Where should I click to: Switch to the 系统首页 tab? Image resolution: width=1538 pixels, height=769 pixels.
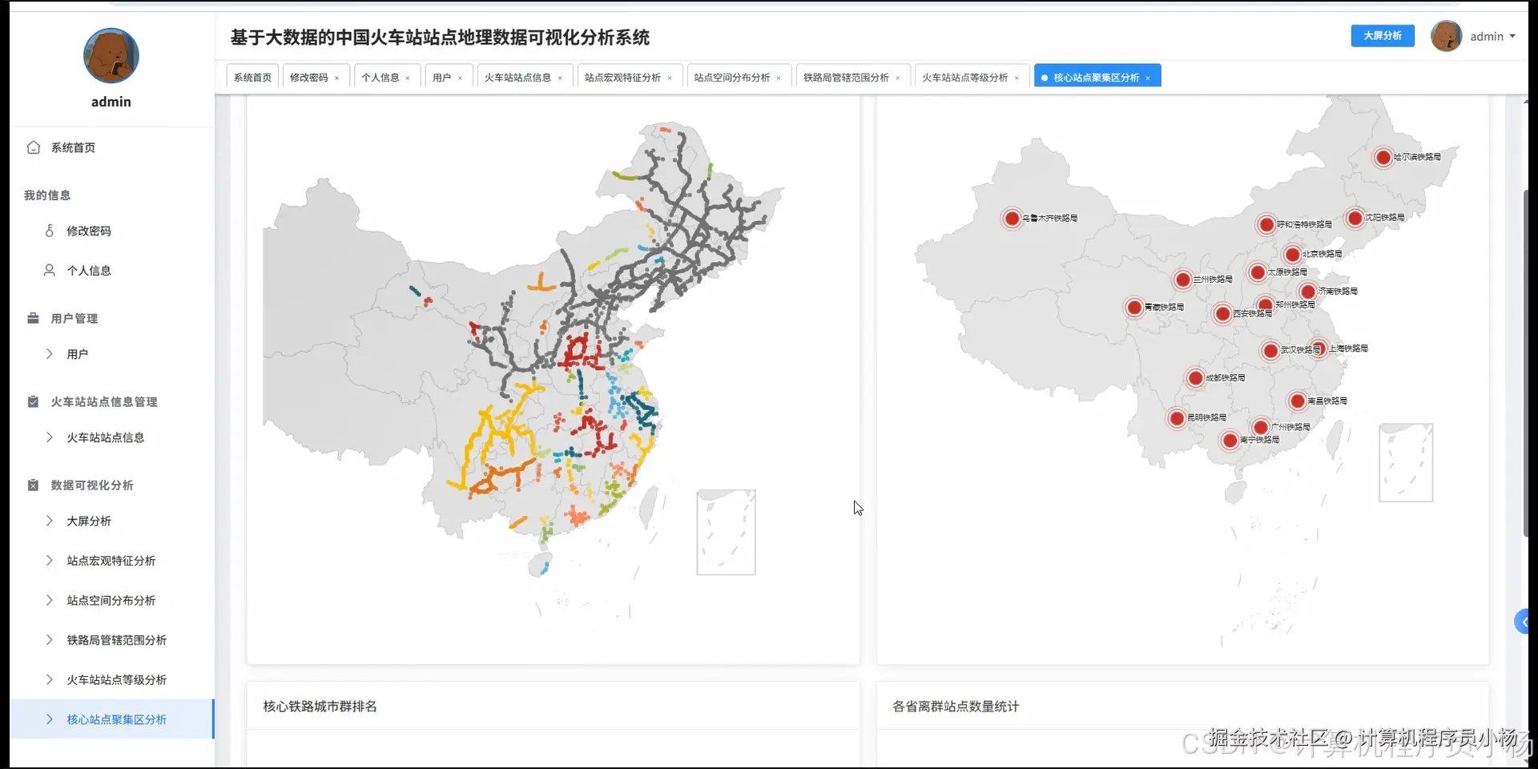pyautogui.click(x=252, y=78)
